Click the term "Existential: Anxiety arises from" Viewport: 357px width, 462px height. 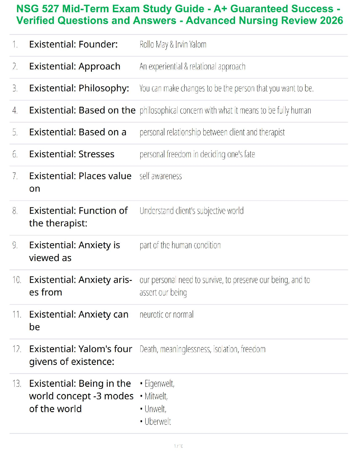coord(80,286)
